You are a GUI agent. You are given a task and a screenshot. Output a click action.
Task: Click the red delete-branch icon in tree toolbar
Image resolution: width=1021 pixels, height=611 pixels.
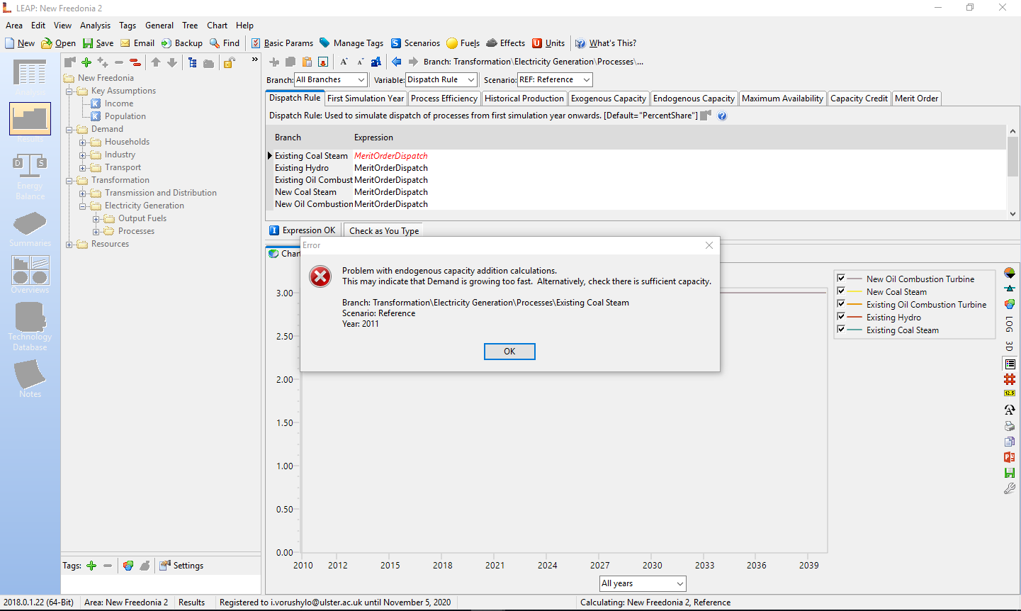pos(135,62)
